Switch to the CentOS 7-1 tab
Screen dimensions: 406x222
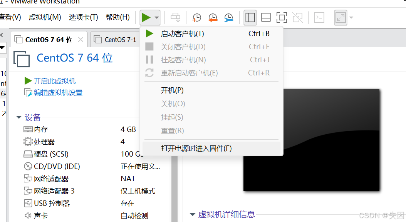tap(115, 40)
